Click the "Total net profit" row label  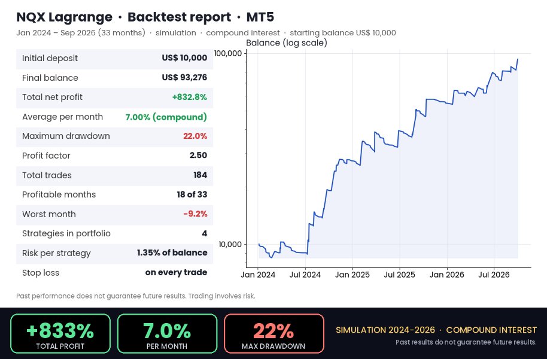click(x=52, y=97)
